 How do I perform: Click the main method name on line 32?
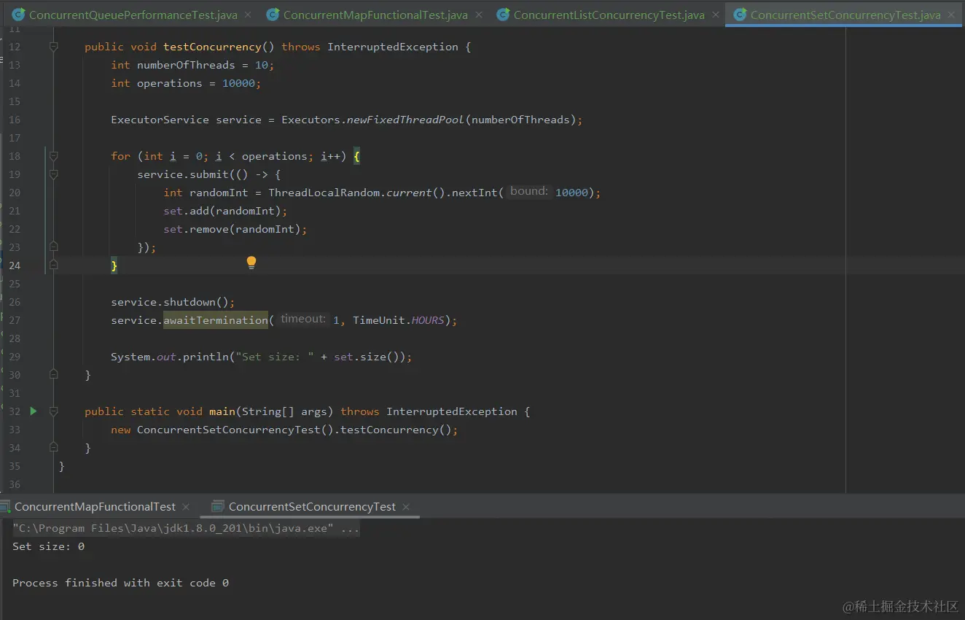pos(222,411)
